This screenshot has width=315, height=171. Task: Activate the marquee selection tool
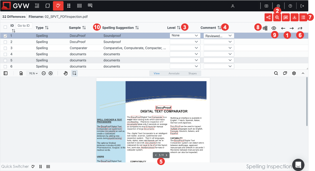(74, 73)
